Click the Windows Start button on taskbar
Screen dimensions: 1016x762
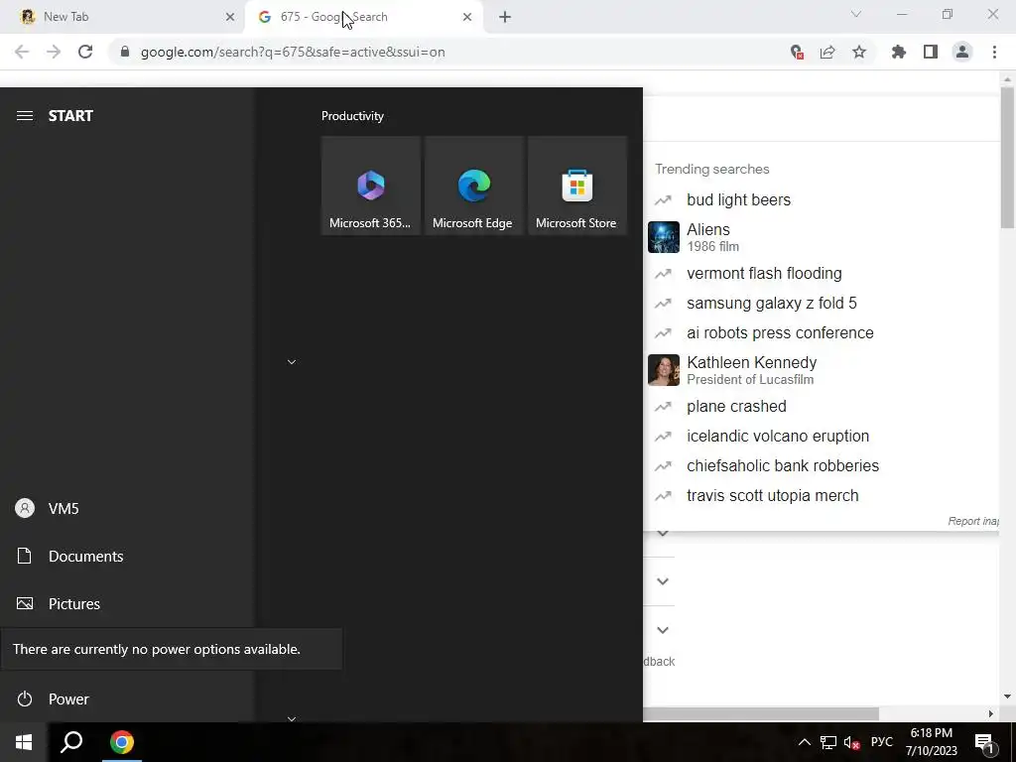pos(24,742)
